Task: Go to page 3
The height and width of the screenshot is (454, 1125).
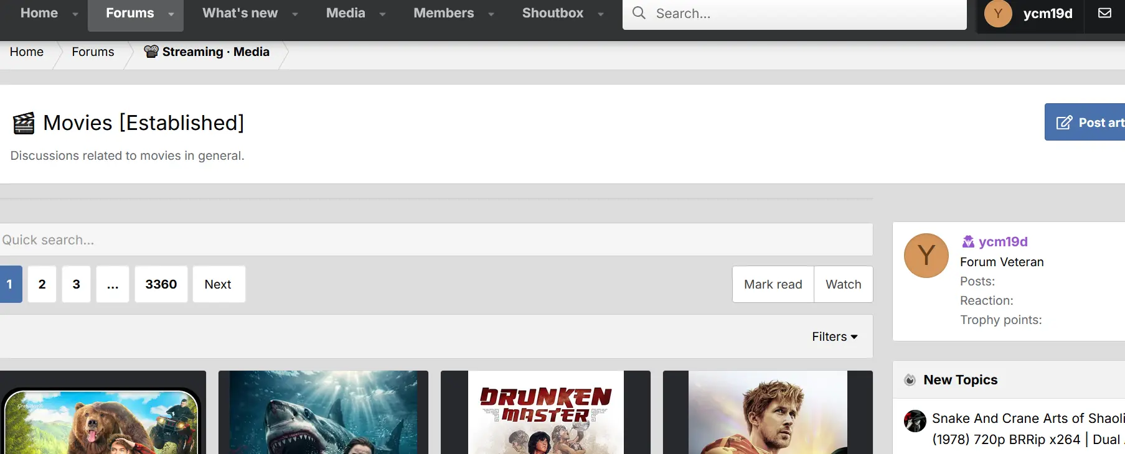Action: point(76,284)
